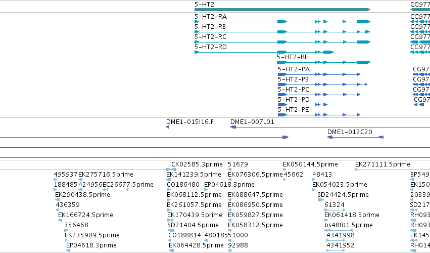Open the 5-HT2-RC transcript label
The image size is (430, 253).
point(210,37)
